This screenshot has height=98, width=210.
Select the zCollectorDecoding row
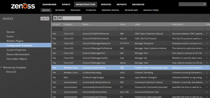131,73
